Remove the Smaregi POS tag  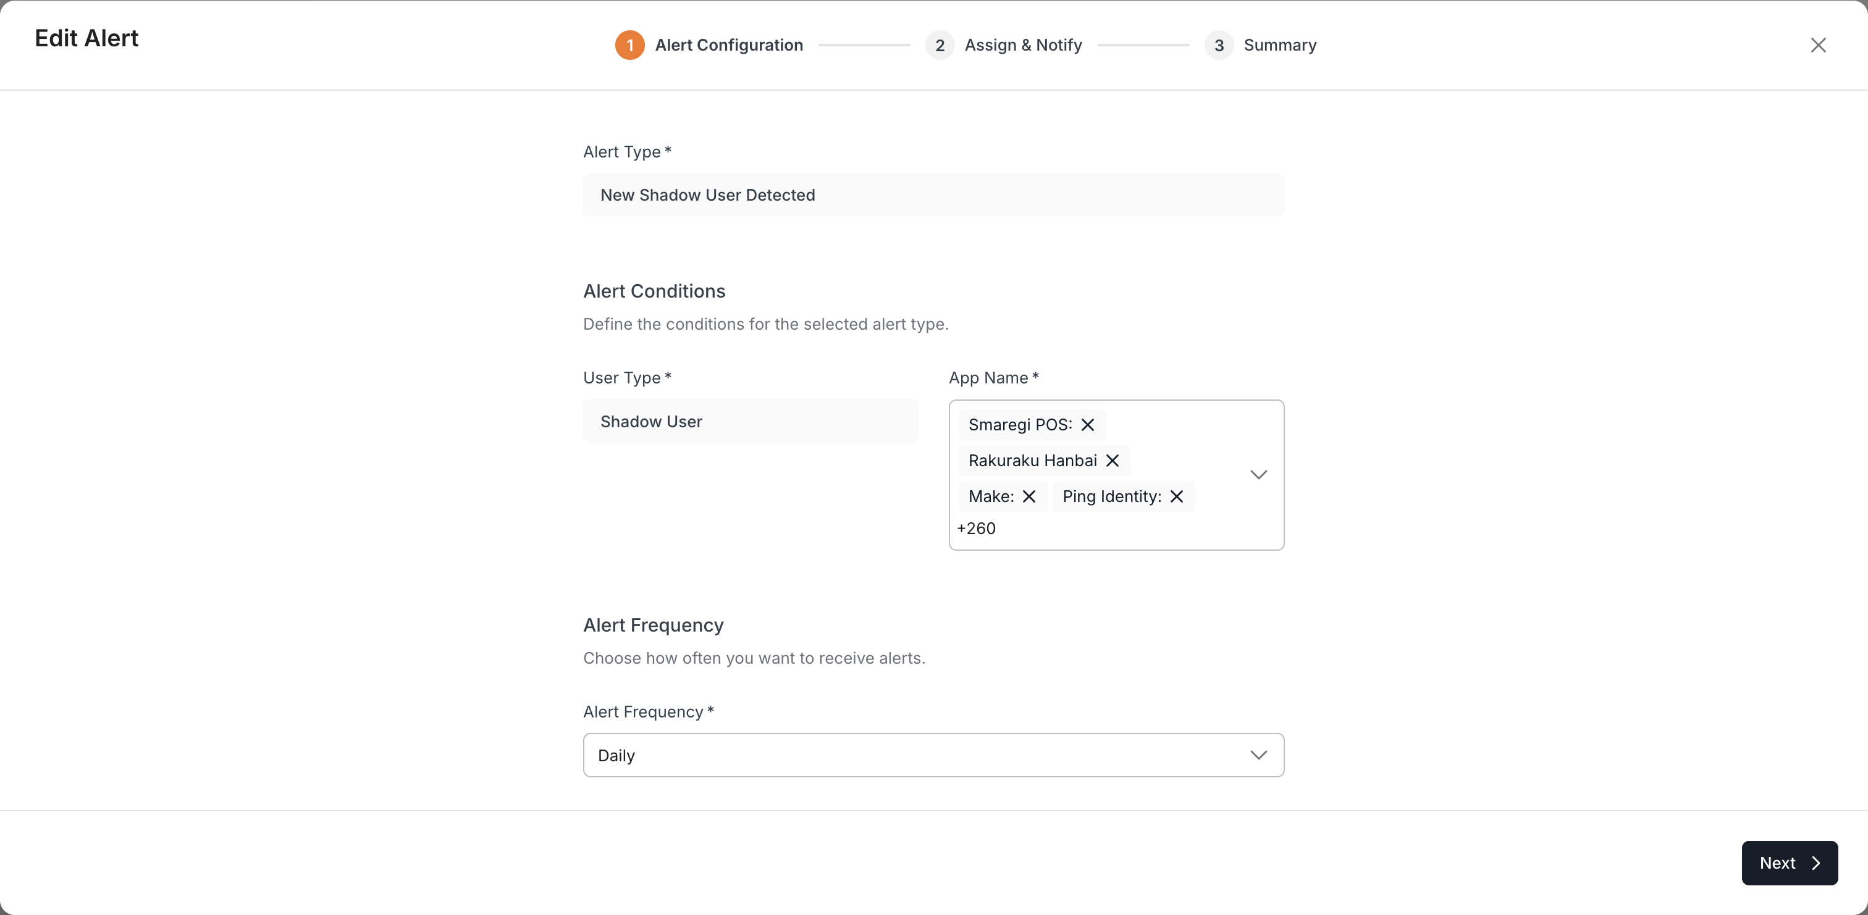(x=1087, y=425)
